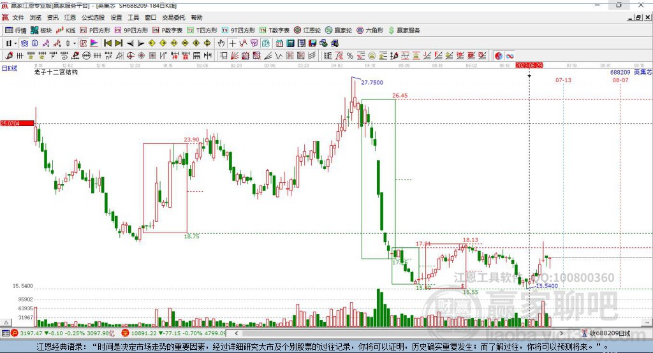Screen dimensions: 653x353
Task: Select the spiral drawing tool
Action: coord(64,55)
